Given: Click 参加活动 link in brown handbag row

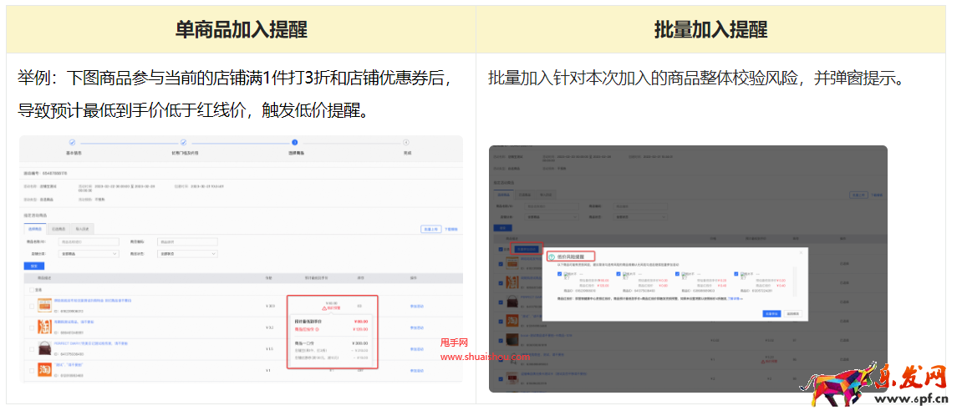Looking at the screenshot, I should tap(417, 349).
